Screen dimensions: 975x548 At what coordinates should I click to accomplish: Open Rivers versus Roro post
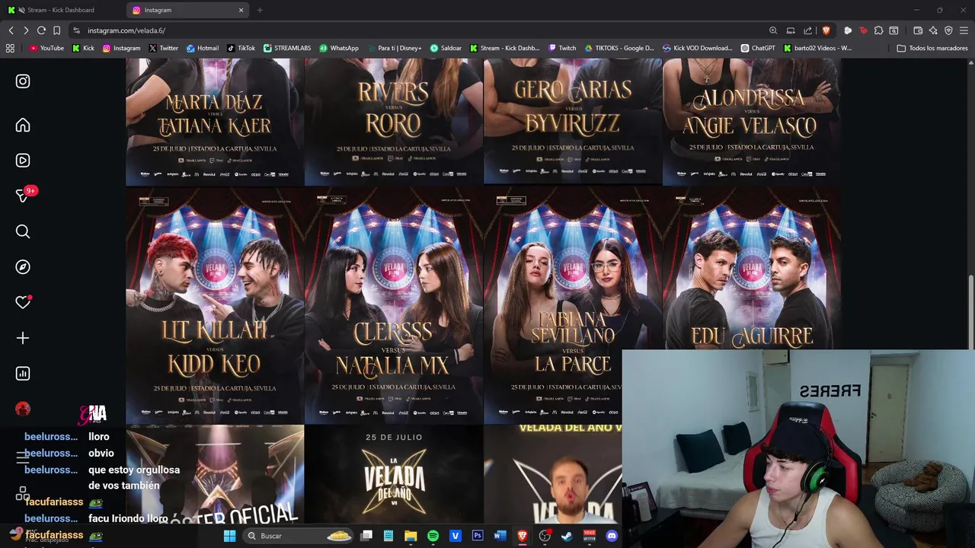coord(394,122)
